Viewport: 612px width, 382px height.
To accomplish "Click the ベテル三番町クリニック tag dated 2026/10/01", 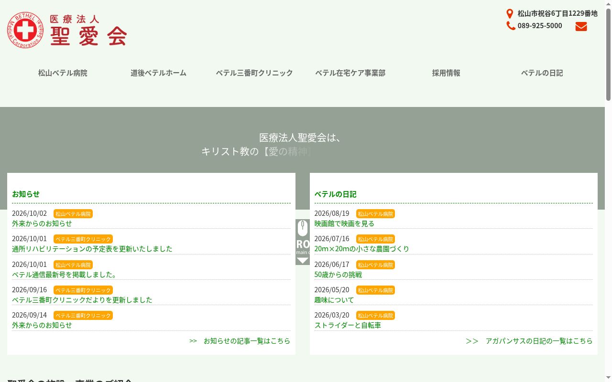I will pos(83,239).
